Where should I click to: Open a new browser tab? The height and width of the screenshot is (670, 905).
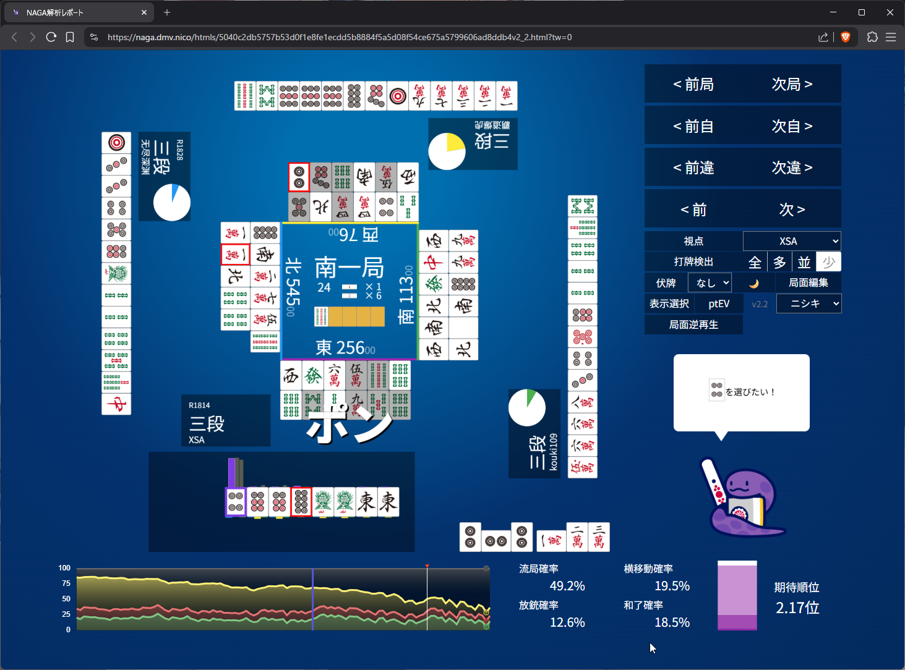click(167, 12)
